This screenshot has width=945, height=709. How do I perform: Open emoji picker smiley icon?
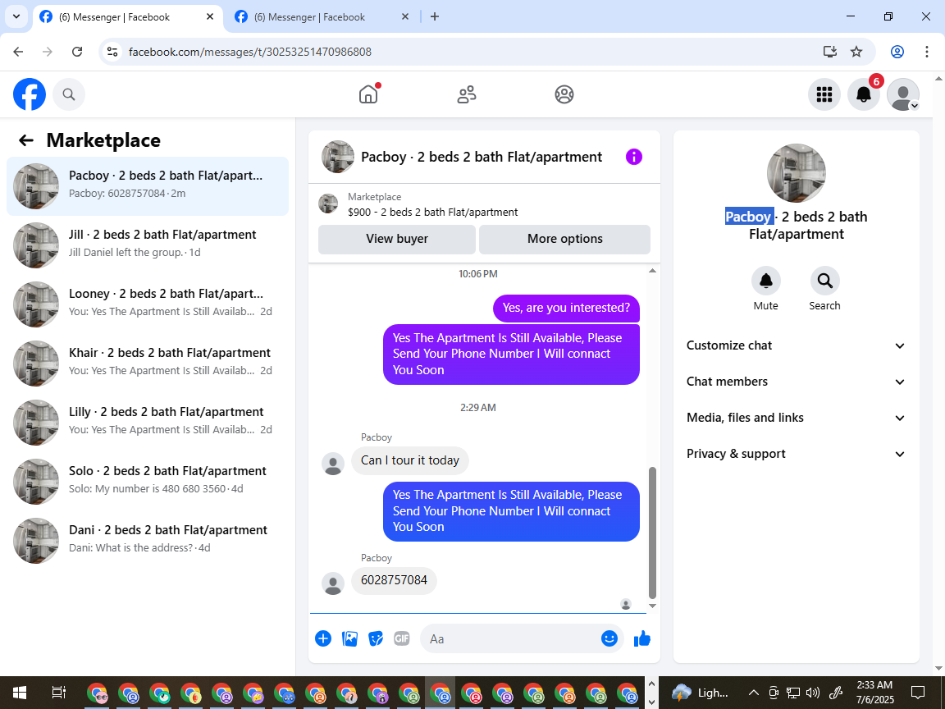pyautogui.click(x=609, y=638)
